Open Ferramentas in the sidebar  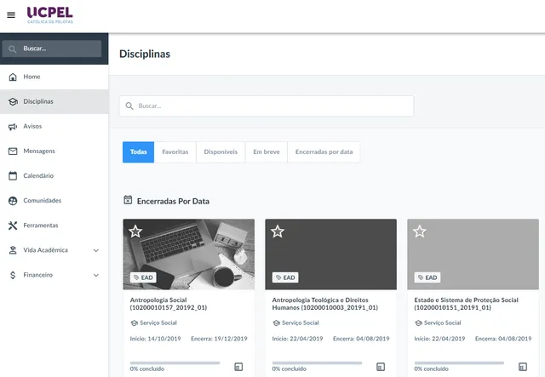pos(54,226)
